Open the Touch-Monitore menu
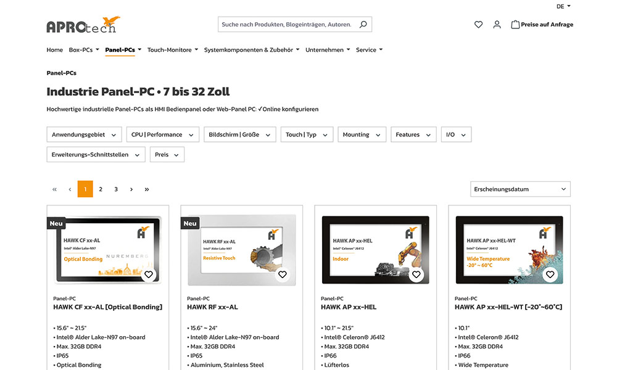 point(172,49)
